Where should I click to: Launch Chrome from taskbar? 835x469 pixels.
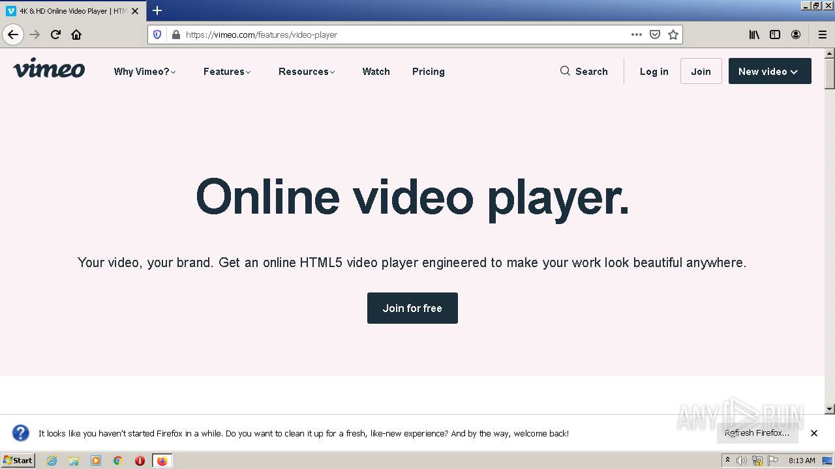[118, 461]
